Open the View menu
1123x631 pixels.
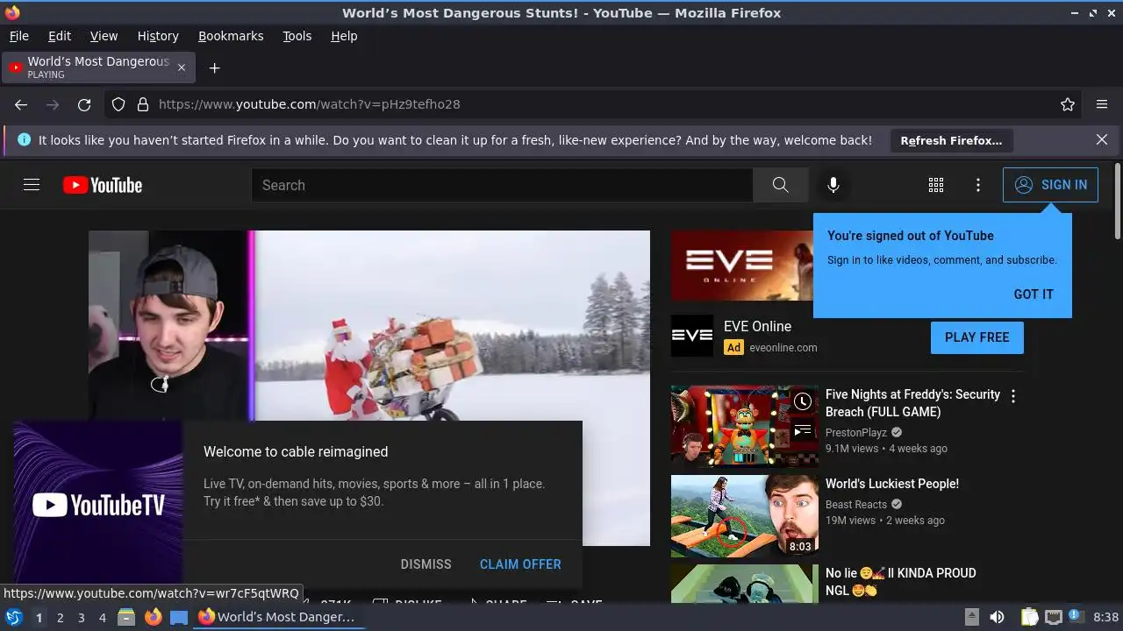[x=104, y=36]
